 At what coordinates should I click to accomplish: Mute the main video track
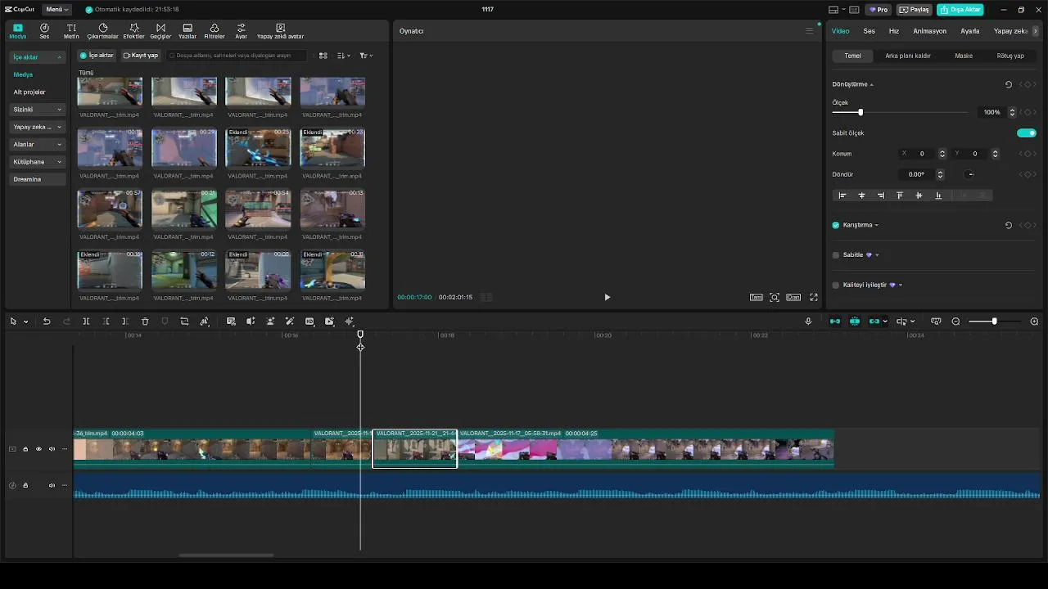pyautogui.click(x=52, y=449)
